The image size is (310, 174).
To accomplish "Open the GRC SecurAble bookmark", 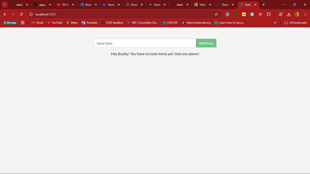I will (x=142, y=23).
